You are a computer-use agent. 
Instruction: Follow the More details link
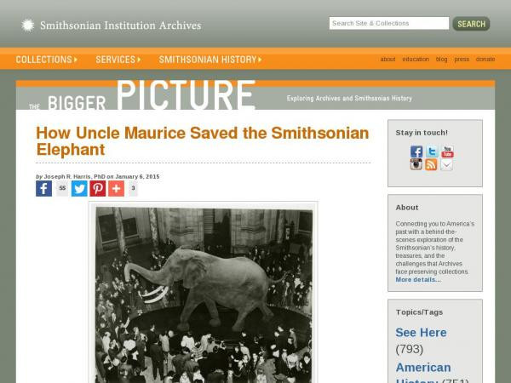coord(418,280)
